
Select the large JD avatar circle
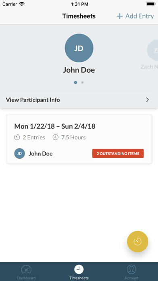(x=79, y=48)
